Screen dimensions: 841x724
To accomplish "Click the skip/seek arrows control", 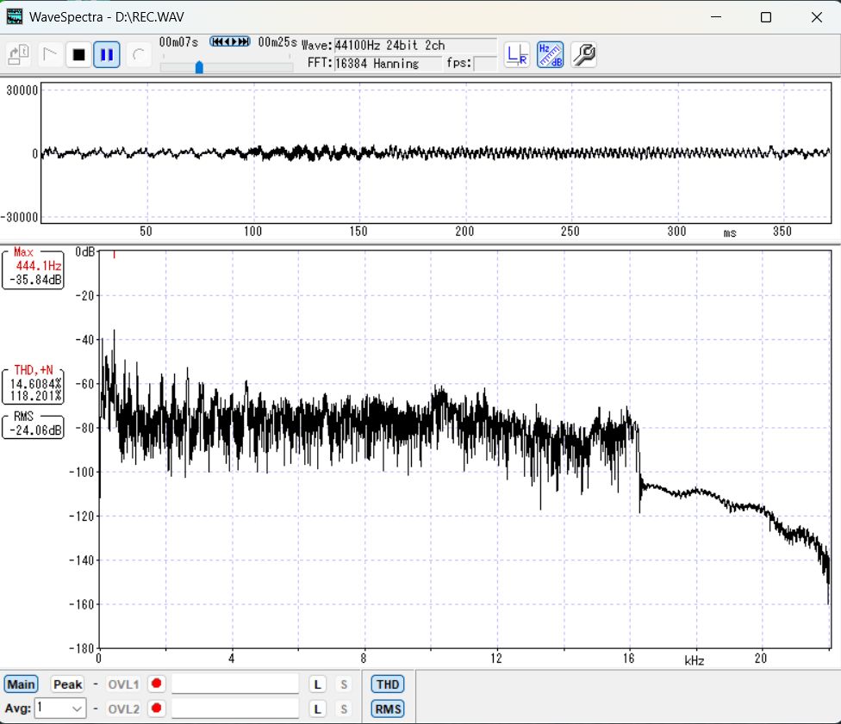I will pos(230,41).
